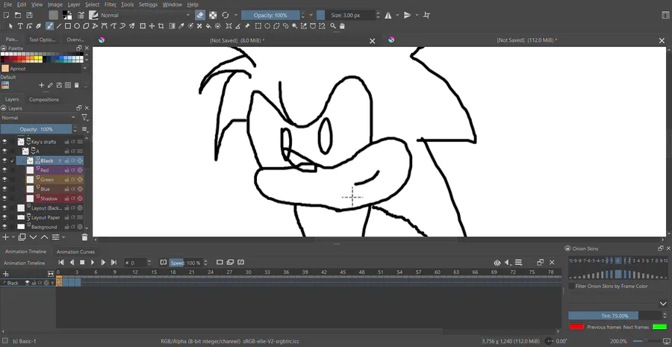The height and width of the screenshot is (347, 672).
Task: Select the Text tool
Action: tap(19, 26)
